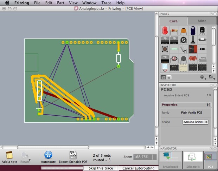The image size is (218, 171).
Task: Click the autorouting progress bar
Action: pos(62,168)
